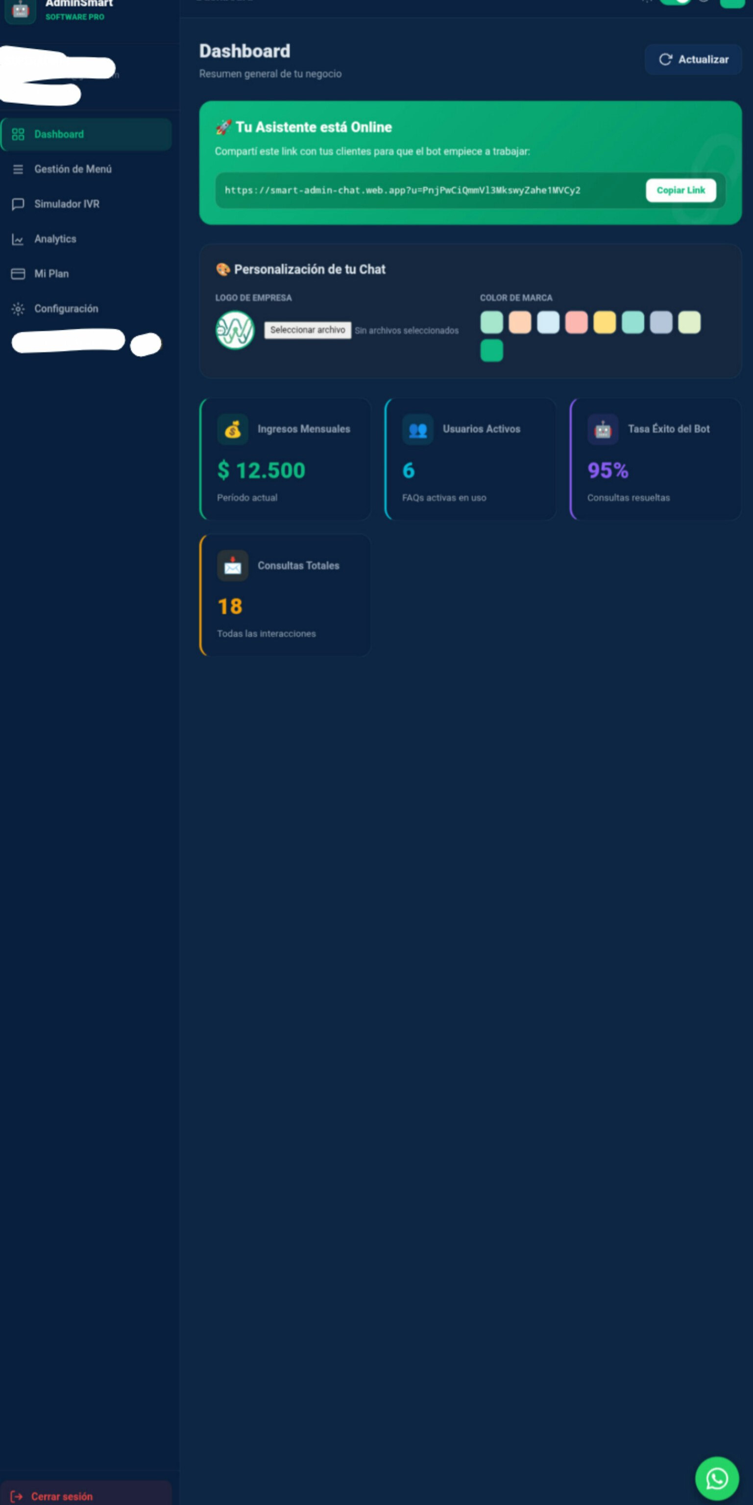The image size is (753, 1505).
Task: Open the Mi Plan card icon
Action: [18, 274]
